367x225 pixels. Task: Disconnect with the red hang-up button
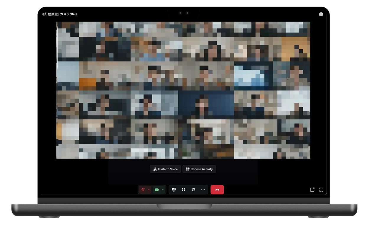pos(217,190)
